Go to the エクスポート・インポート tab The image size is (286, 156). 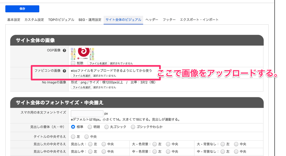[199, 20]
